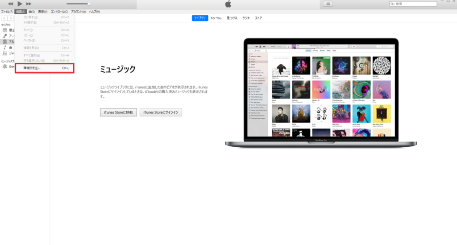Select やり直す(R) redo menu entry

tap(45, 22)
